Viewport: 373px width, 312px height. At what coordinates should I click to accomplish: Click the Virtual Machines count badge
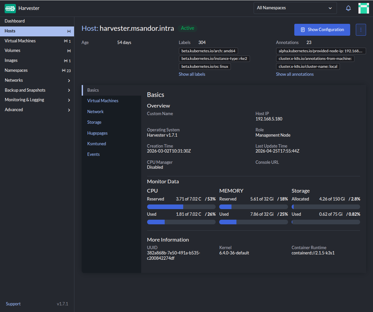[67, 41]
